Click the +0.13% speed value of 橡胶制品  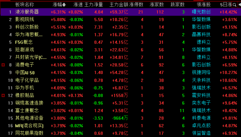click(x=75, y=95)
